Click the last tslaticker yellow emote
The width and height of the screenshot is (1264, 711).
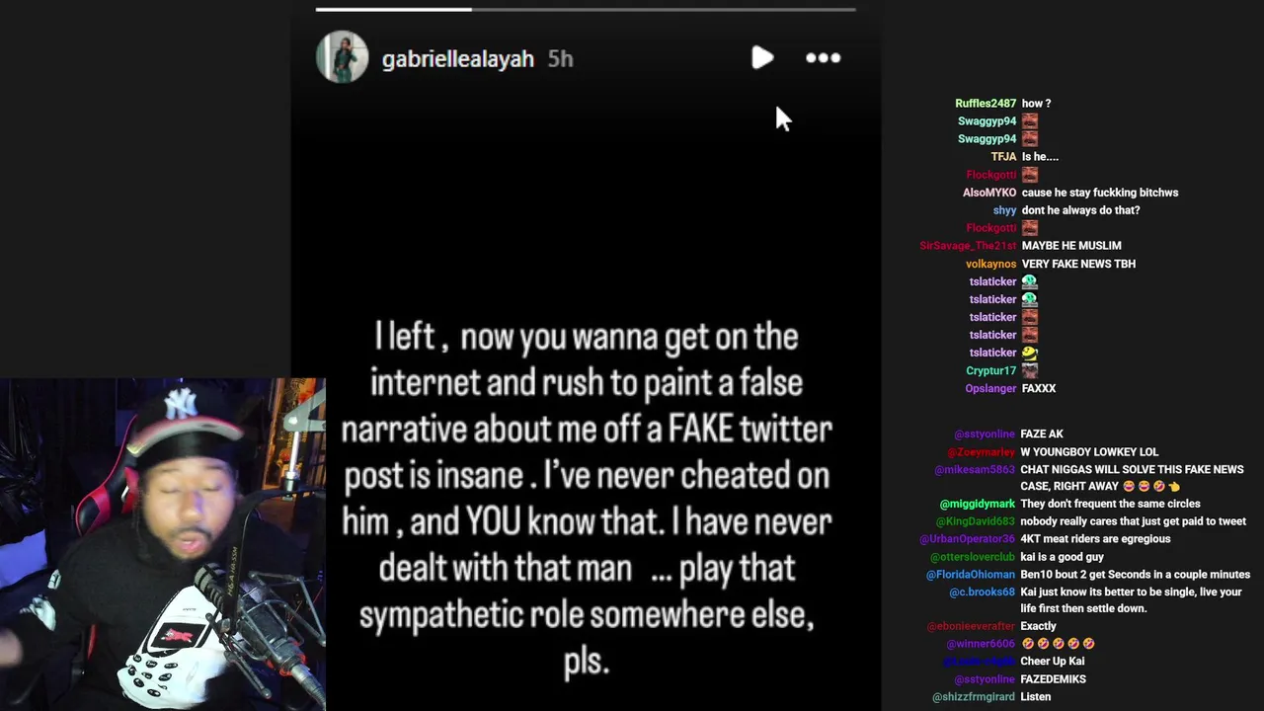(1030, 353)
